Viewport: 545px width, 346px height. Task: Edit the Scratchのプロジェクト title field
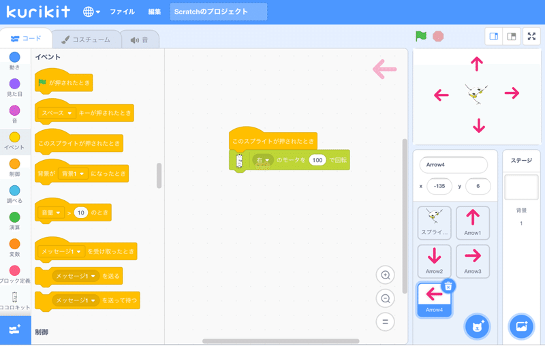pos(219,12)
